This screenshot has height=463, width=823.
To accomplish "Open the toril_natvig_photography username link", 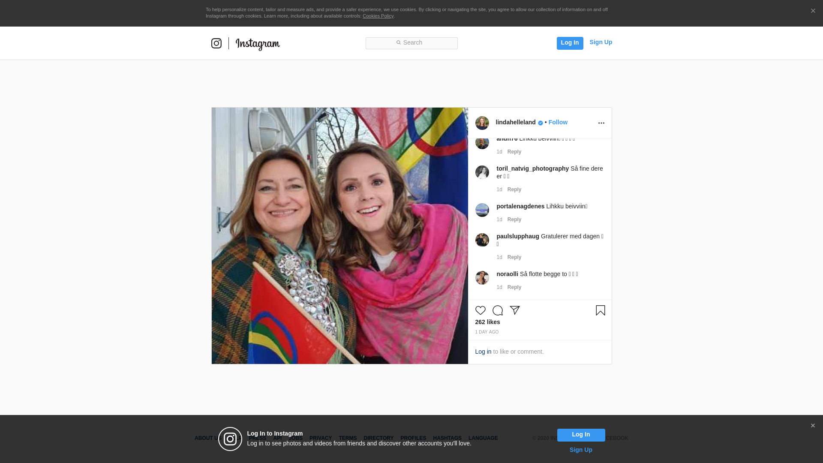I will click(x=532, y=168).
